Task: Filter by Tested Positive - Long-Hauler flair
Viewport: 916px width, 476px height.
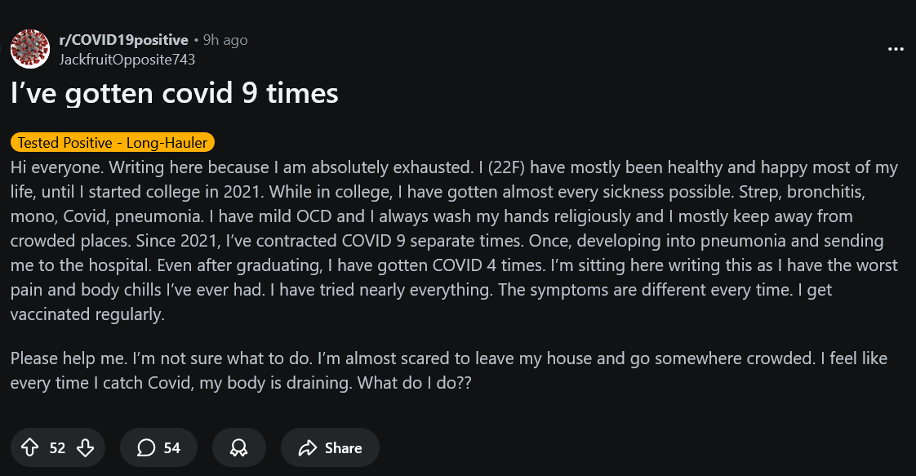Action: 113,143
